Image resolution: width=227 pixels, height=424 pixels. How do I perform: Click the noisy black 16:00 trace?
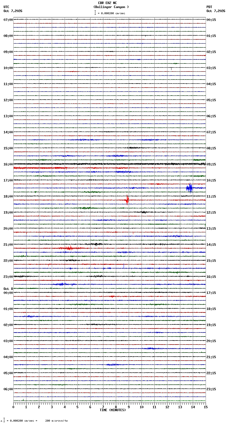(x=109, y=164)
